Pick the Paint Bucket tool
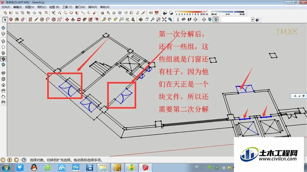This screenshot has height=172, width=307. 17,20
